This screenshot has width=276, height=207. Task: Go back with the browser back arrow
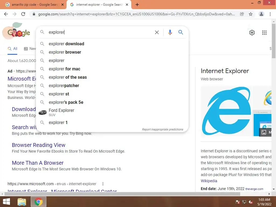(x=6, y=14)
